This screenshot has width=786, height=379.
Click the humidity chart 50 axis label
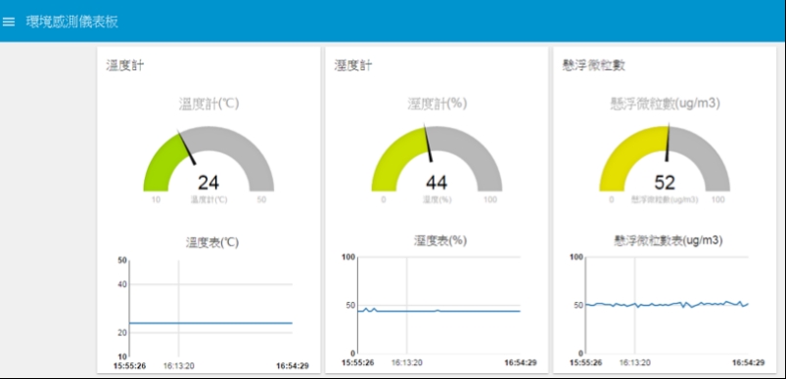click(349, 305)
